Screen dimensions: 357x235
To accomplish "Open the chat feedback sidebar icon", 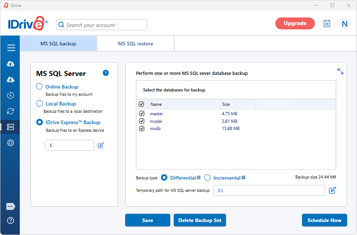I will (x=11, y=206).
